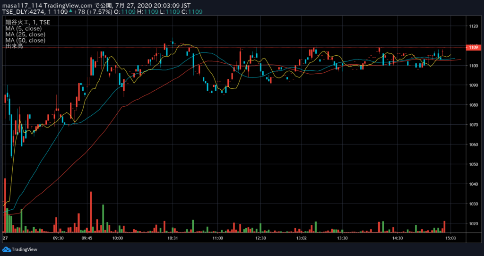
Task: Click the 1050 price axis label
Action: click(473, 164)
